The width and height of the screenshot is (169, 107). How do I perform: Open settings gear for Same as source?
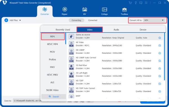coord(160,38)
